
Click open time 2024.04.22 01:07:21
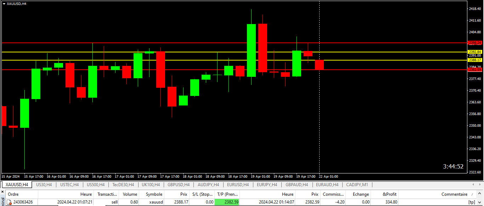tap(74, 202)
